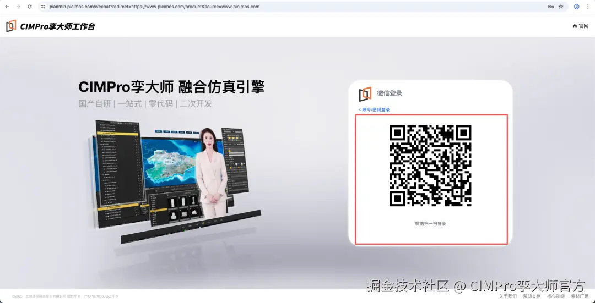
Task: Bookmark this page with the star icon
Action: coord(561,7)
